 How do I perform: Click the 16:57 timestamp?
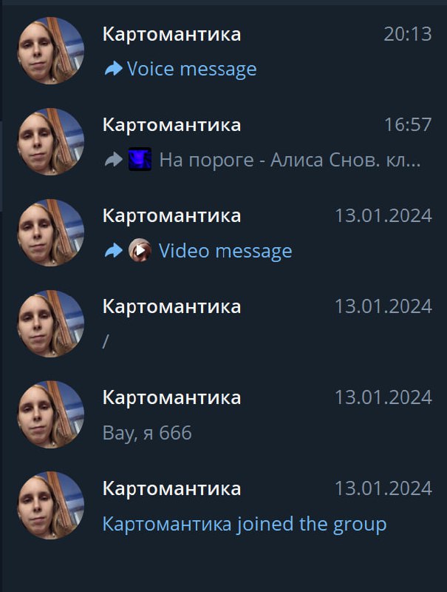click(408, 124)
